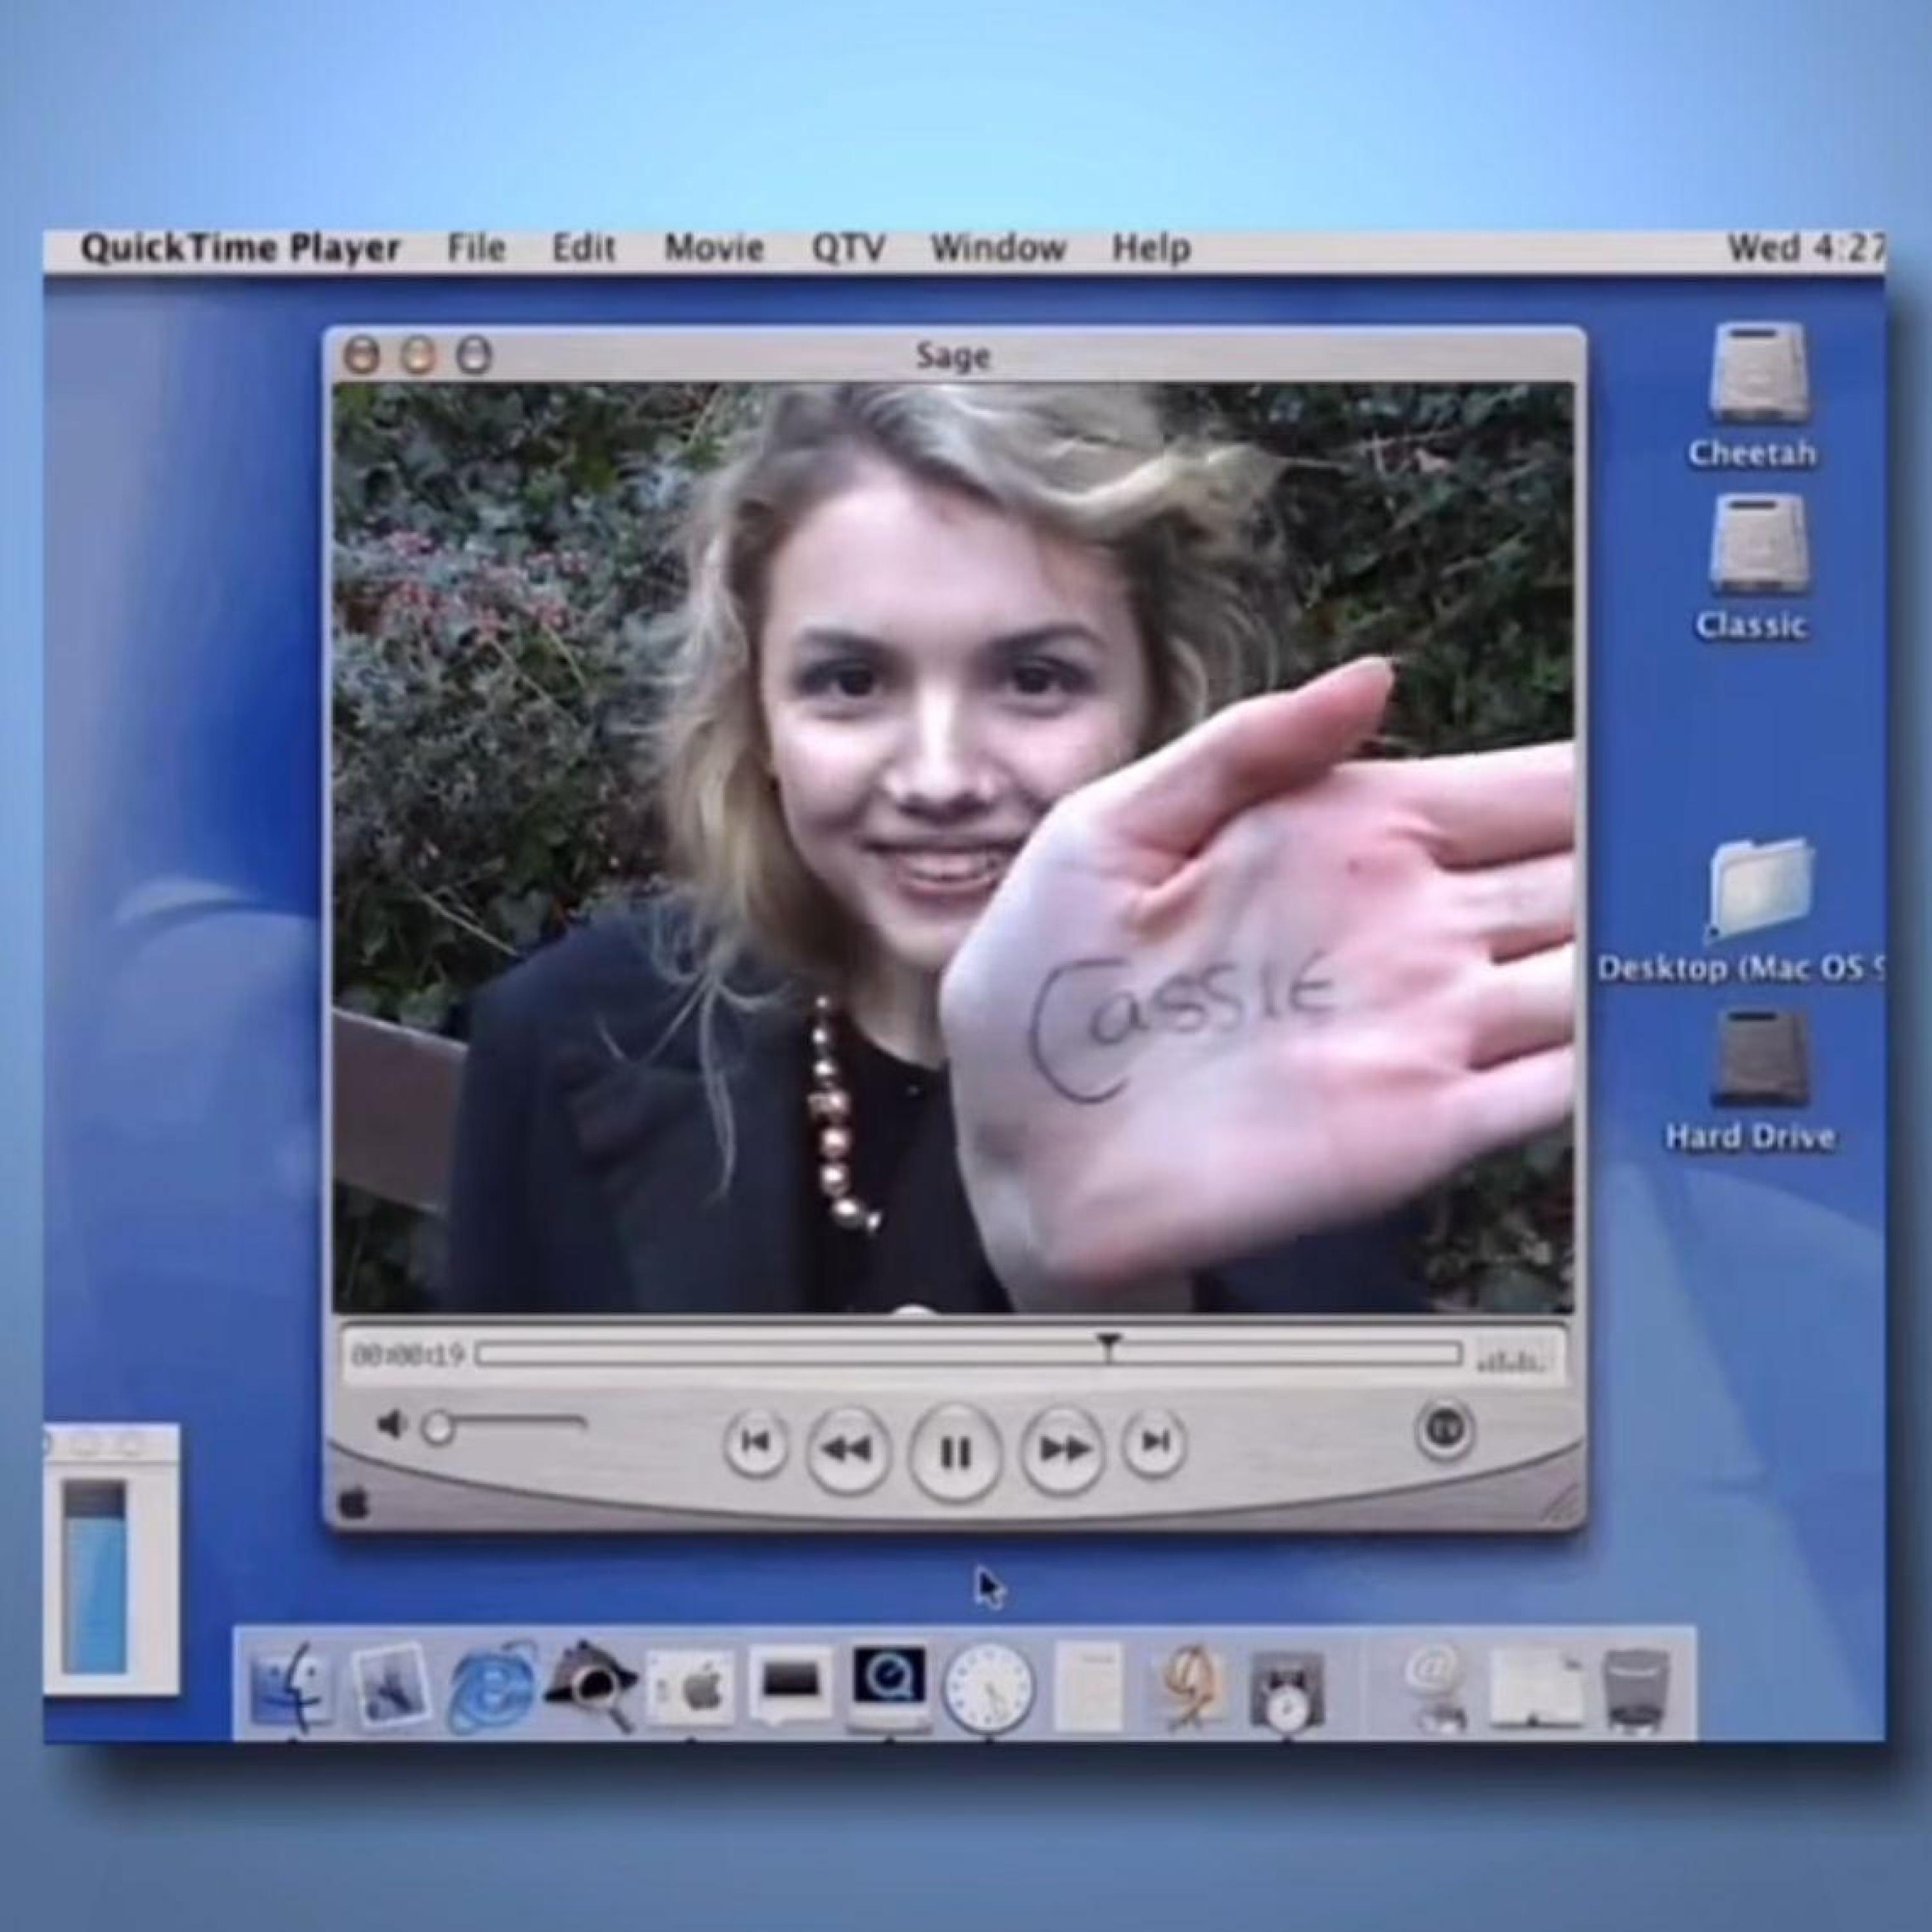The width and height of the screenshot is (1932, 1932).
Task: Open the Help menu
Action: (1151, 248)
